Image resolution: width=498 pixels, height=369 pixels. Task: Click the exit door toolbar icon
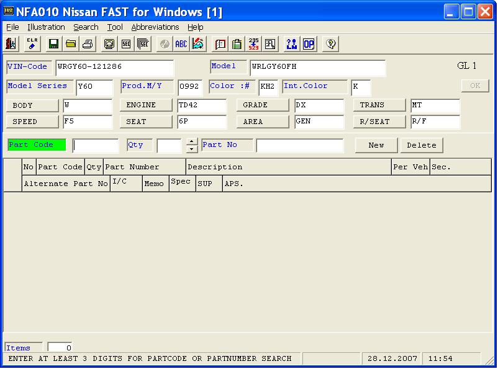(11, 44)
